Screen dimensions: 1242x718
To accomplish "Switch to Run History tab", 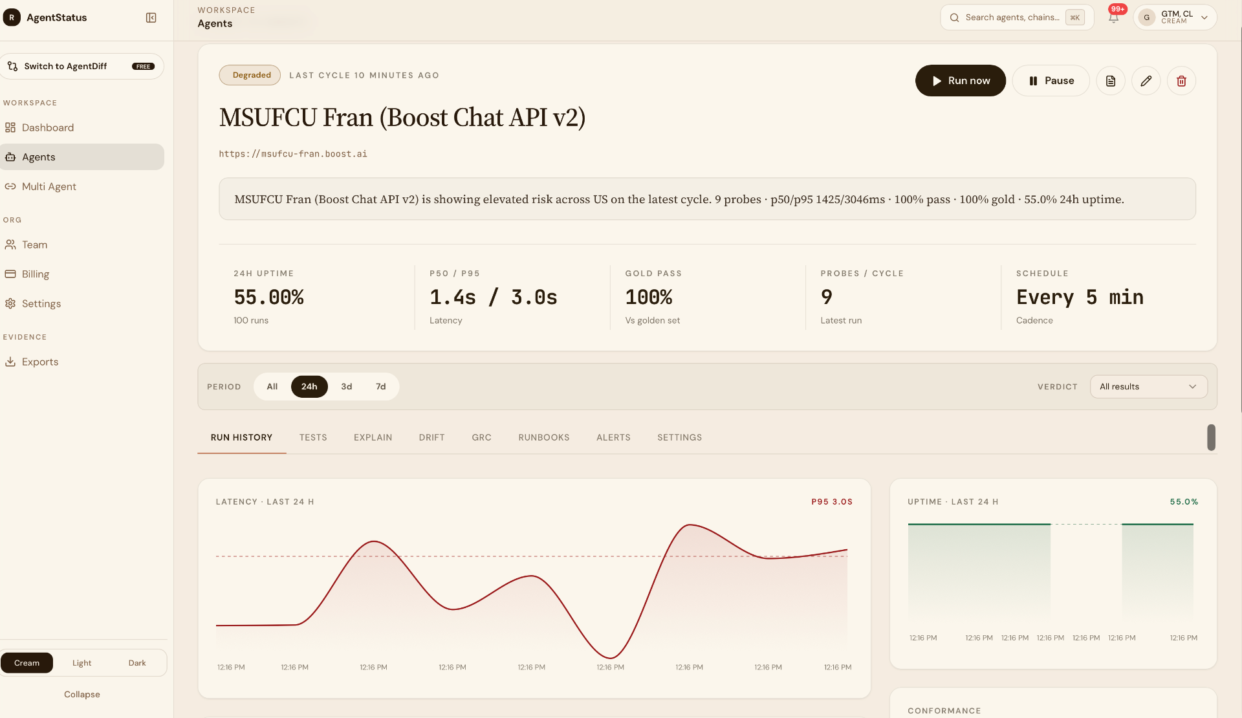I will click(x=241, y=438).
